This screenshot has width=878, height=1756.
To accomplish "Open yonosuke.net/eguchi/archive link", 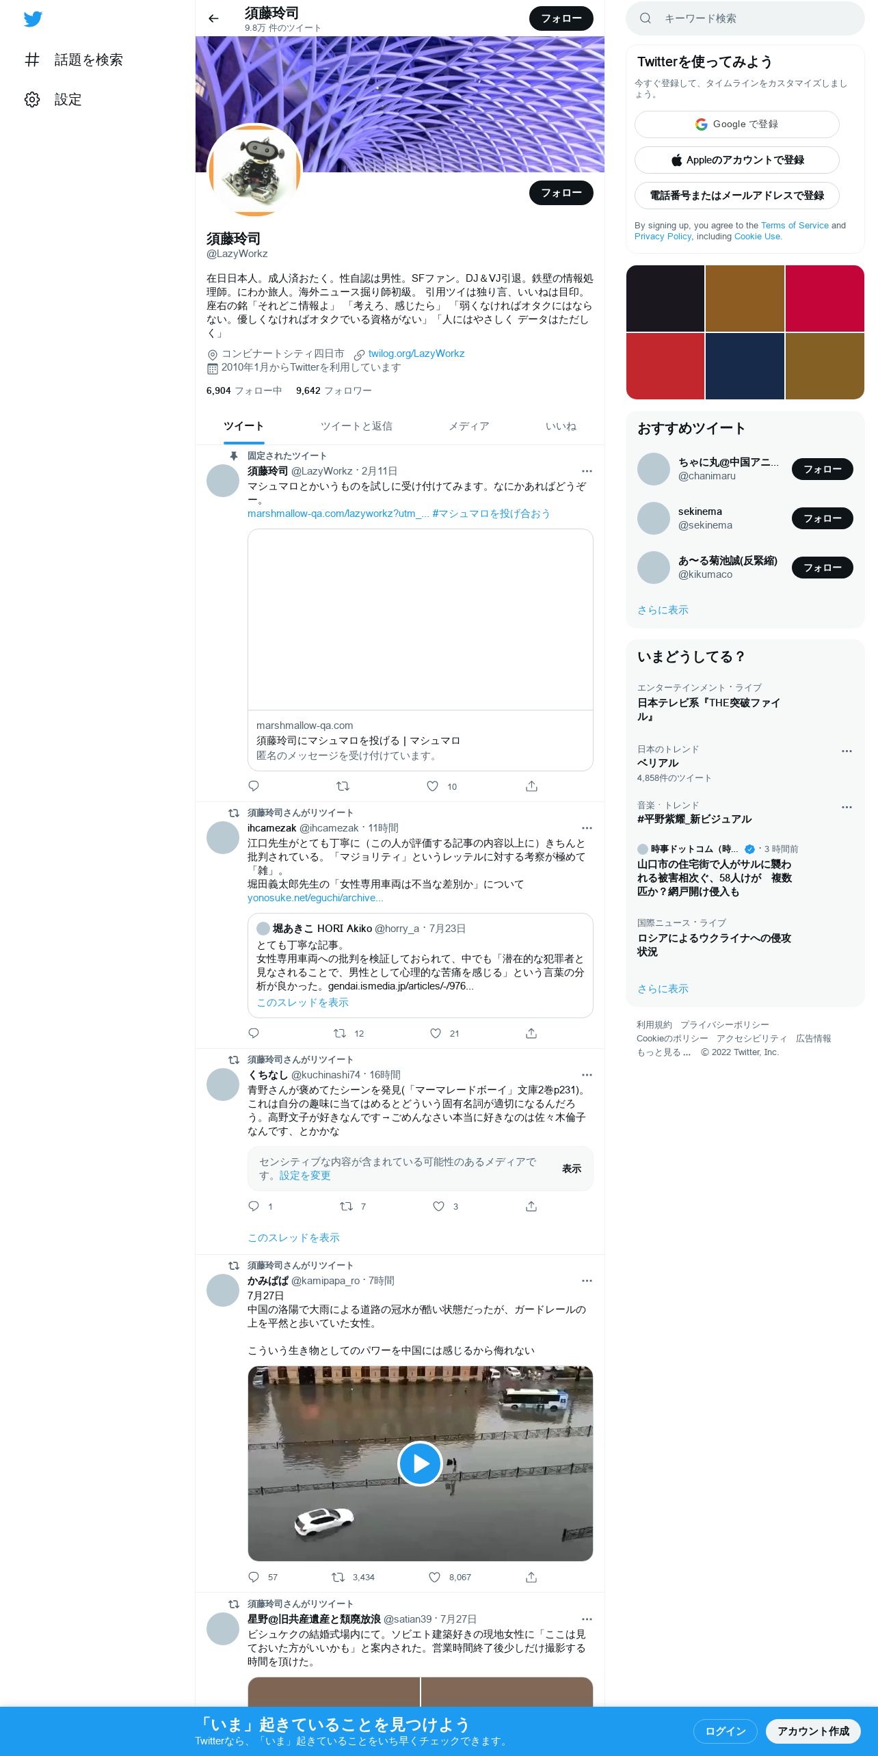I will [315, 898].
